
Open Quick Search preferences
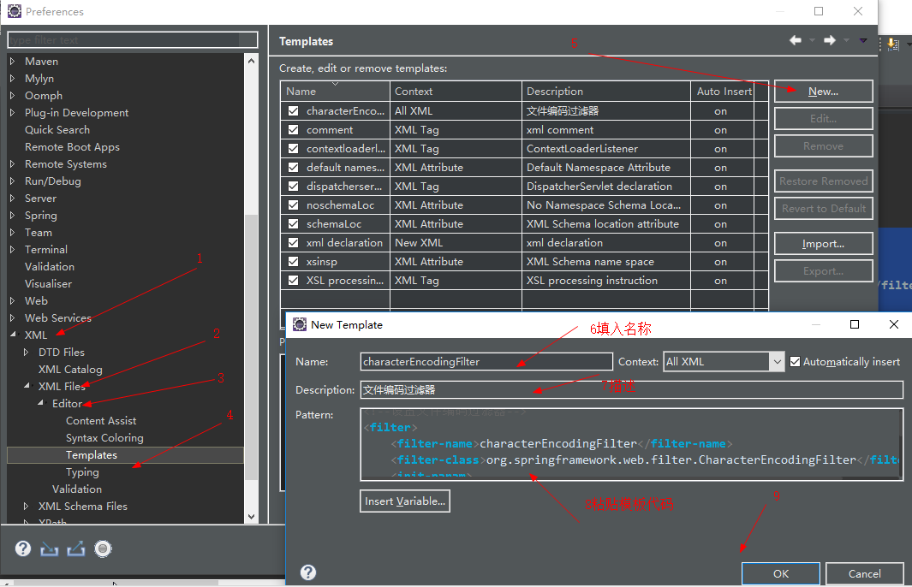click(x=57, y=129)
